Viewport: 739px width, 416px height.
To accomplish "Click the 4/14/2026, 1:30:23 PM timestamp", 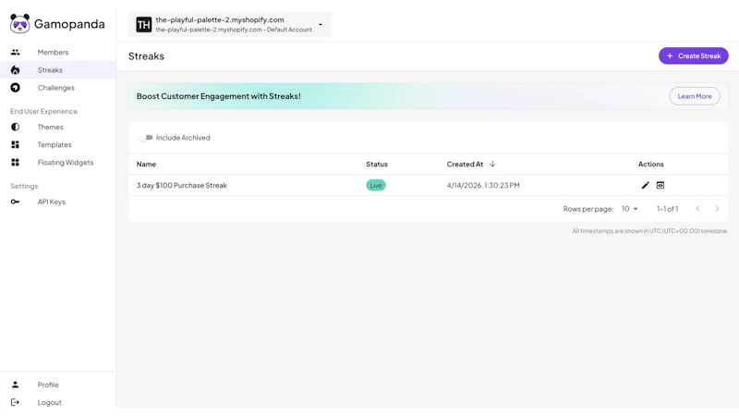I will (x=483, y=186).
